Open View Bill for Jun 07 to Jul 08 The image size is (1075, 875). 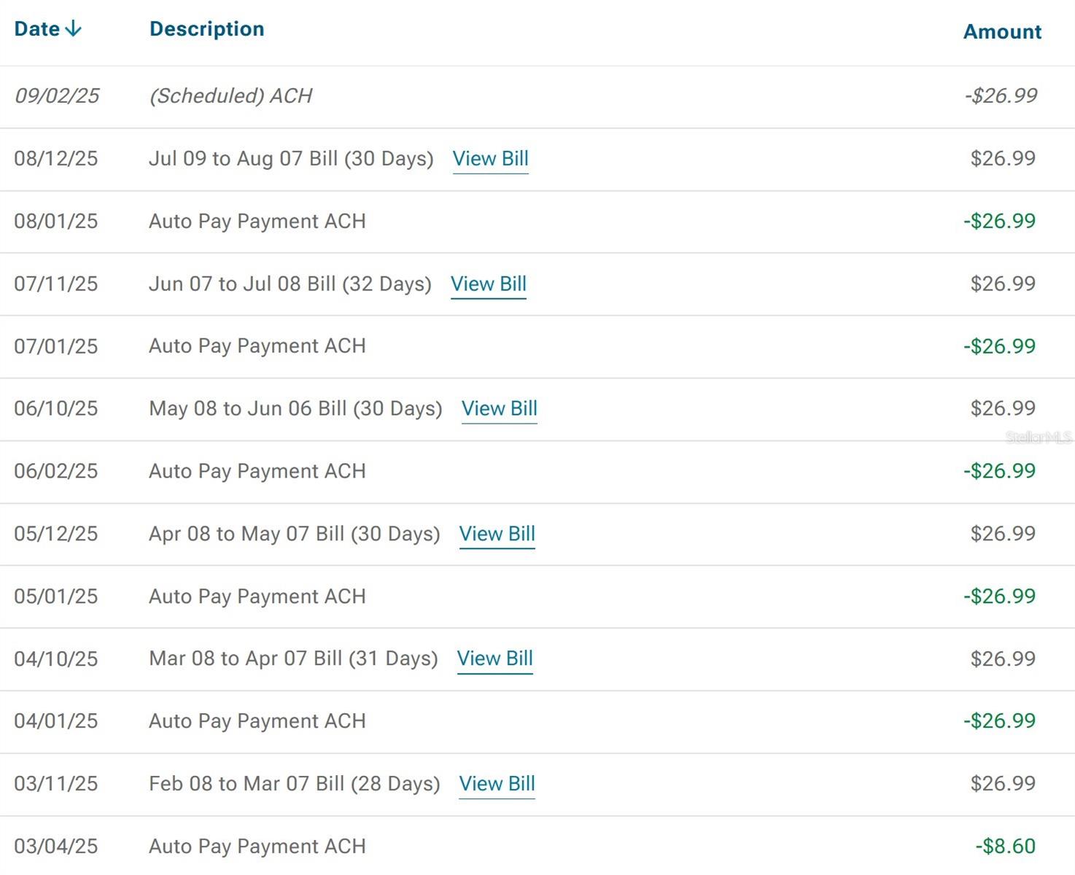click(488, 284)
